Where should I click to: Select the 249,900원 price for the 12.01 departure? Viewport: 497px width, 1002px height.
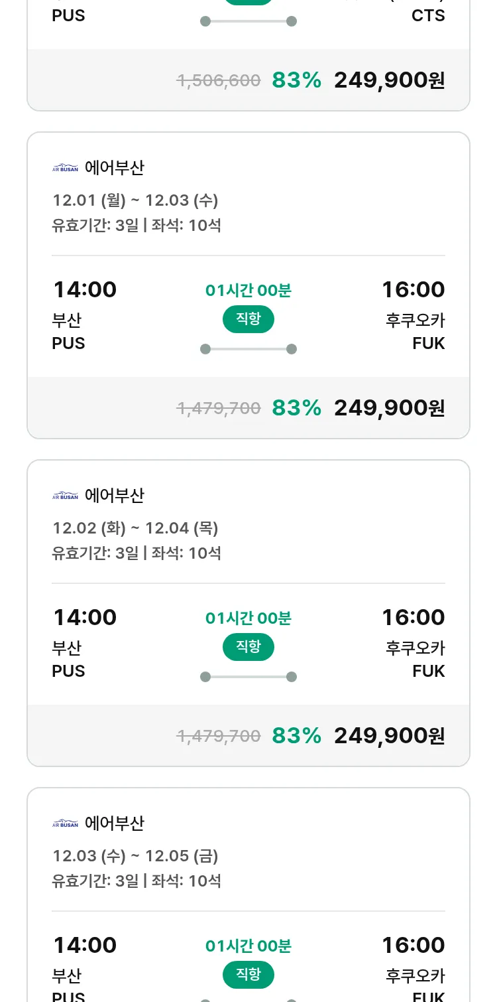pos(389,408)
